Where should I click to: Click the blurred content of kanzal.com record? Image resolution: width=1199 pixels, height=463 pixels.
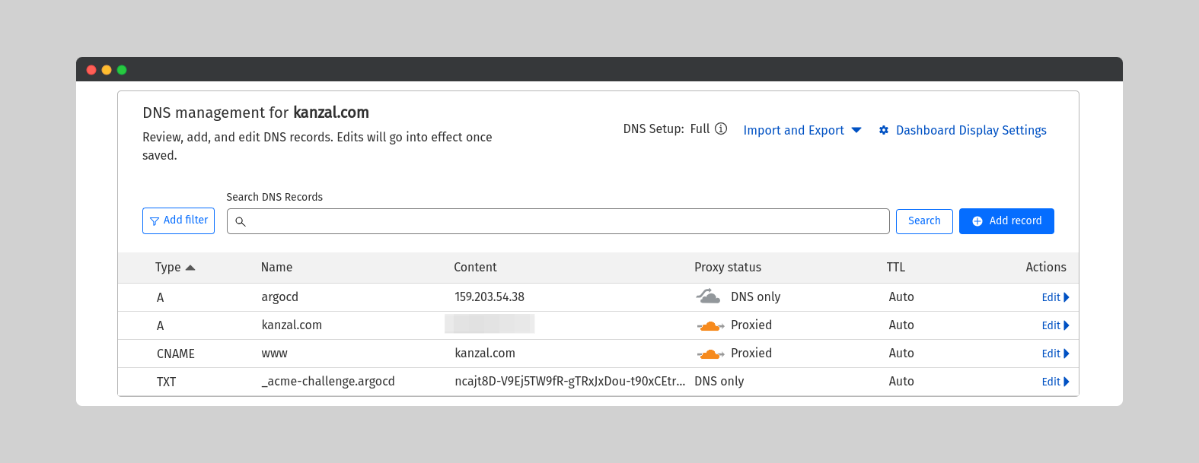click(489, 324)
